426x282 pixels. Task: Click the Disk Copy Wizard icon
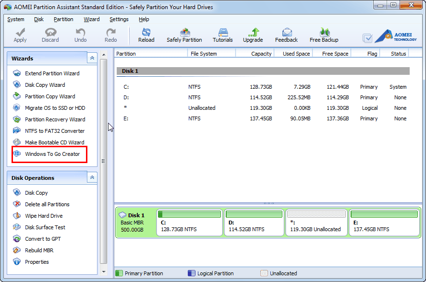17,85
